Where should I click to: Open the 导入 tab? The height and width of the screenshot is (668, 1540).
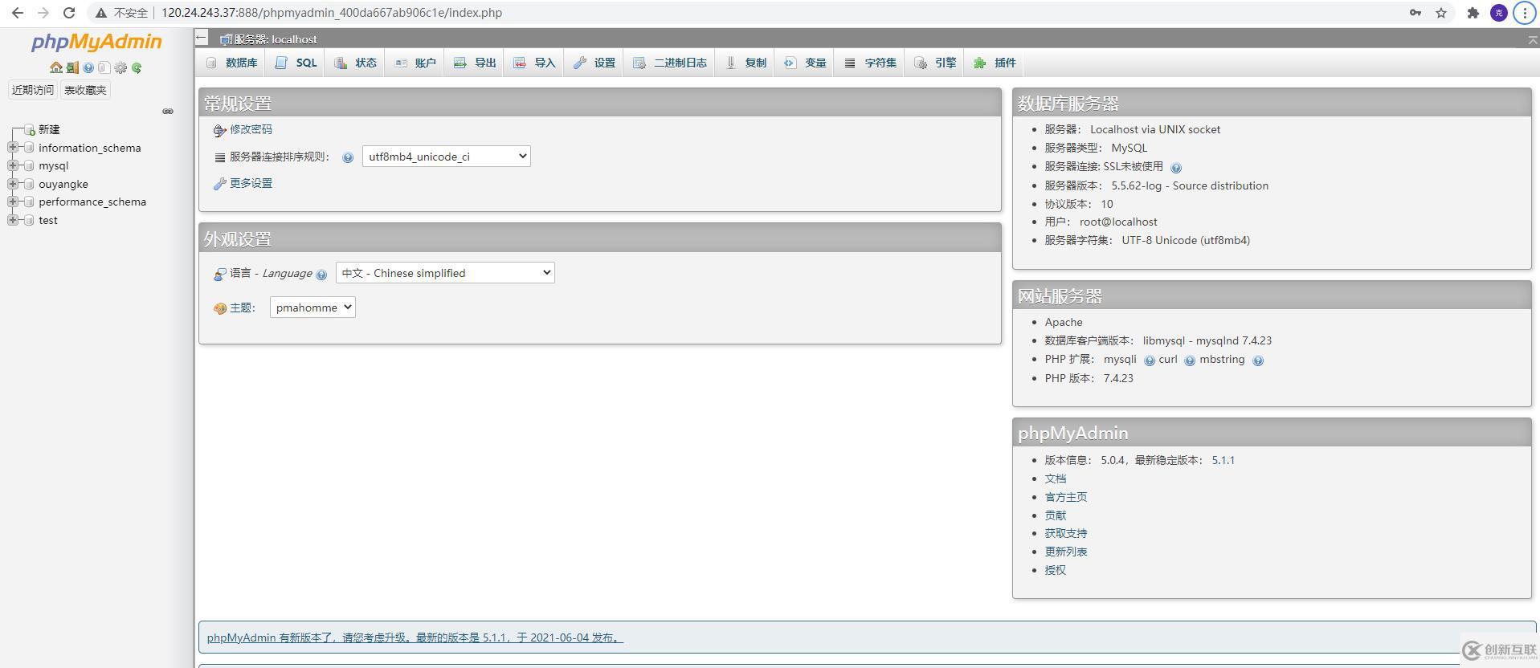click(534, 63)
